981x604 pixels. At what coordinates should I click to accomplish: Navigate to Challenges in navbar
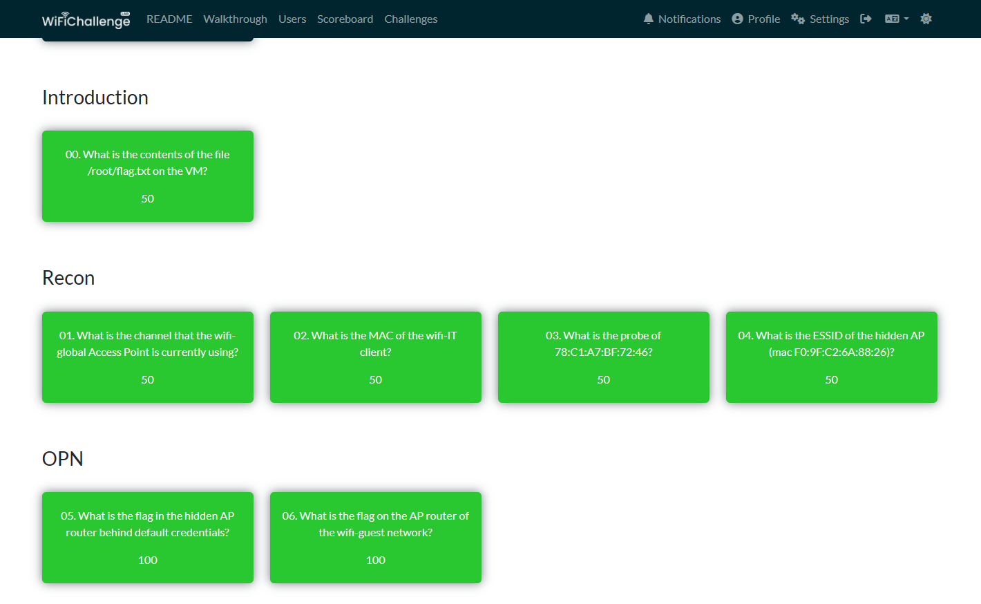click(410, 19)
